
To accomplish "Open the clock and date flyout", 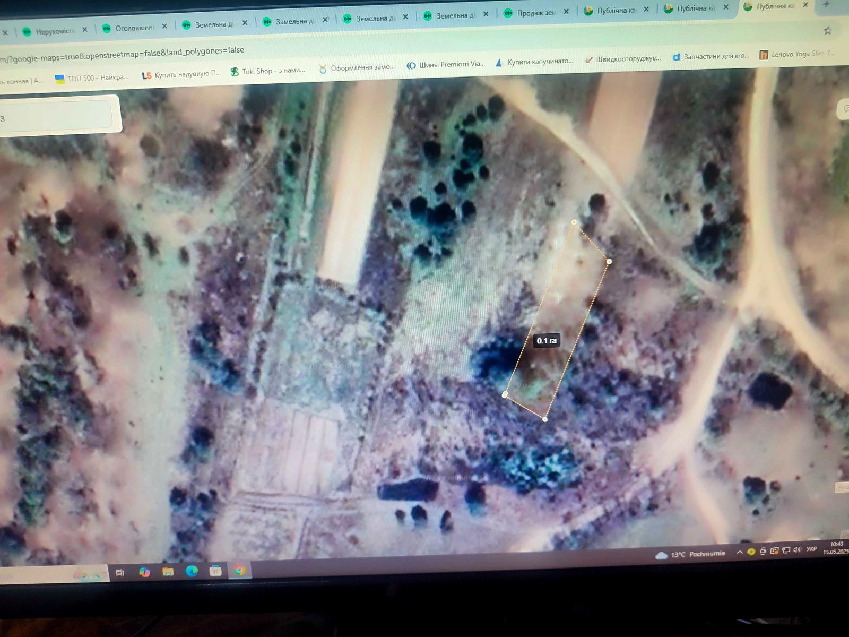I will 836,548.
